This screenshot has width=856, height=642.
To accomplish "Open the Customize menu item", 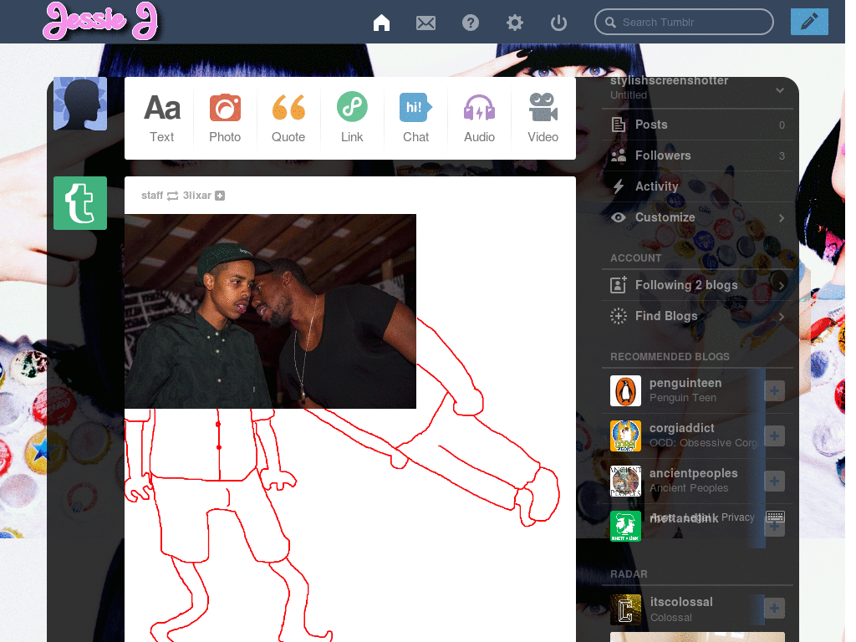I will (x=698, y=217).
